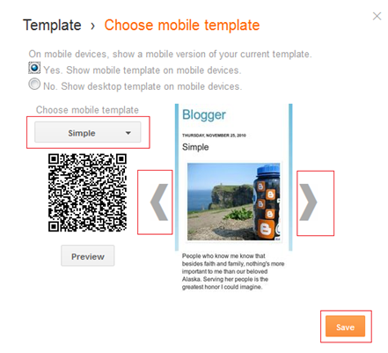Click the Blogger title in preview
This screenshot has width=388, height=353.
pos(204,114)
